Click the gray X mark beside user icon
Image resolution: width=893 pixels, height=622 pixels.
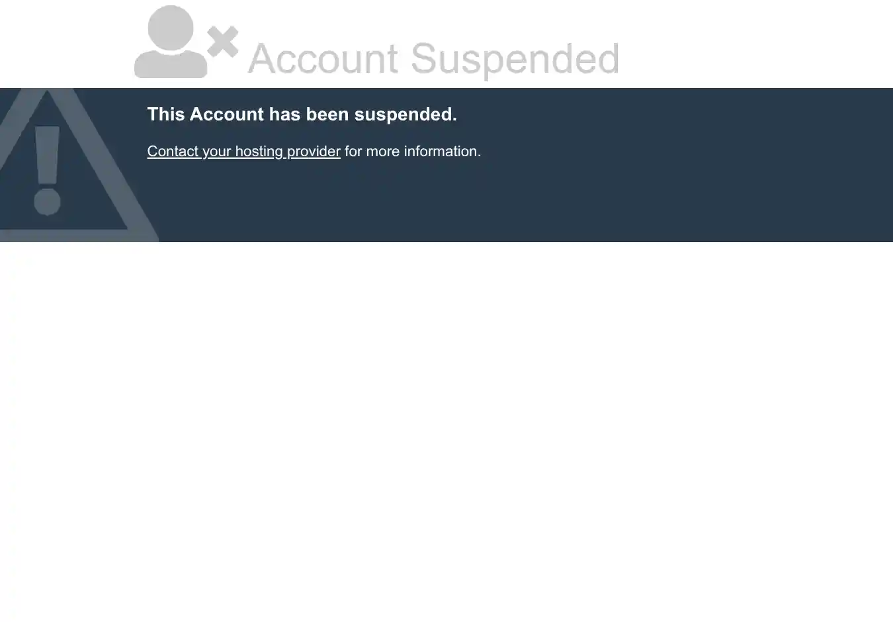tap(223, 43)
